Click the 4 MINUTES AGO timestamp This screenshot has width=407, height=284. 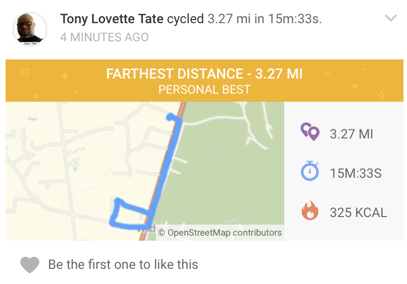[105, 37]
